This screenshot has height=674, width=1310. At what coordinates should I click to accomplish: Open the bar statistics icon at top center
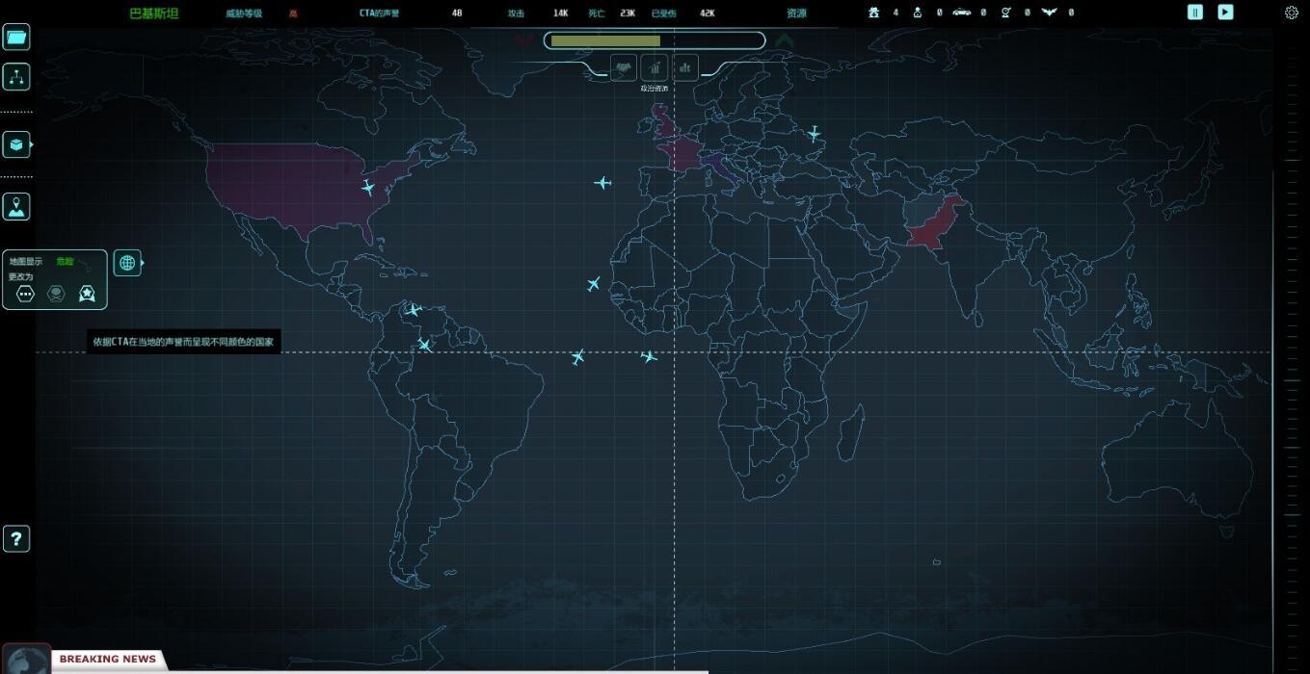(685, 67)
